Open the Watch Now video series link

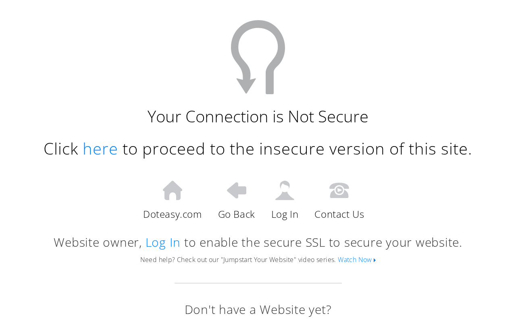(x=355, y=260)
